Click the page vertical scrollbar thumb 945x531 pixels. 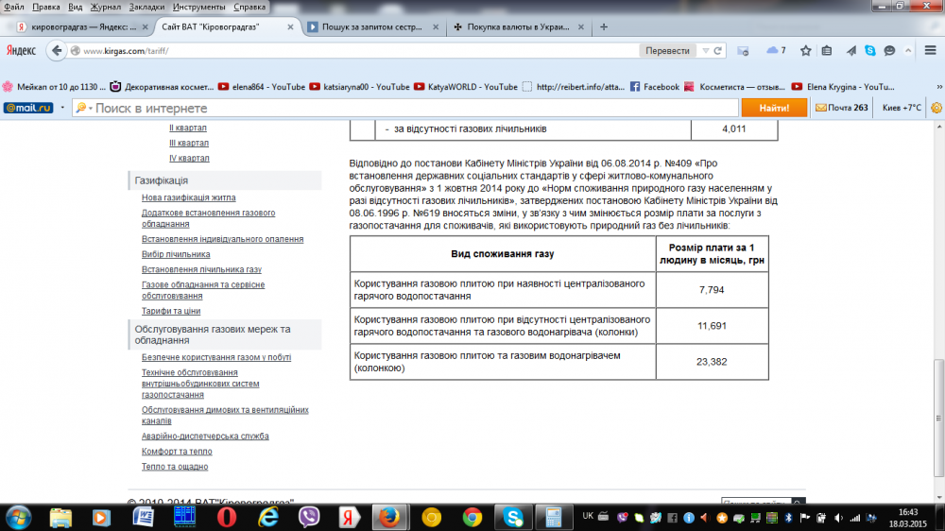tap(938, 417)
